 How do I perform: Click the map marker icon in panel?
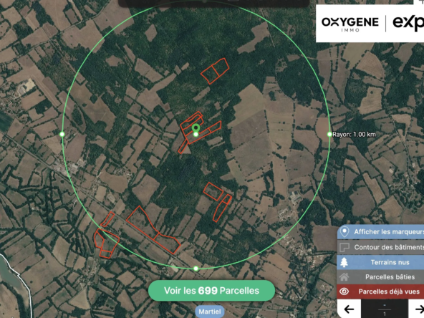click(x=344, y=232)
